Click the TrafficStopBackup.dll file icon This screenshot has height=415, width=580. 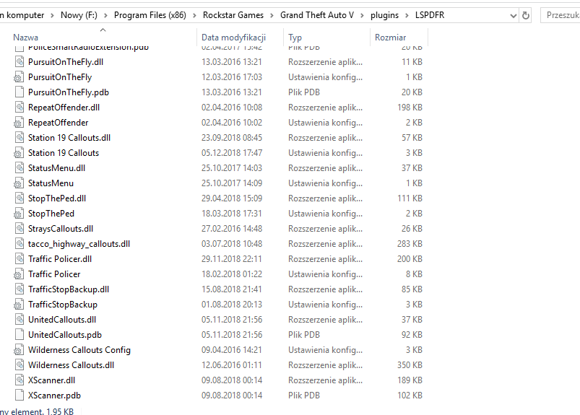click(x=20, y=289)
